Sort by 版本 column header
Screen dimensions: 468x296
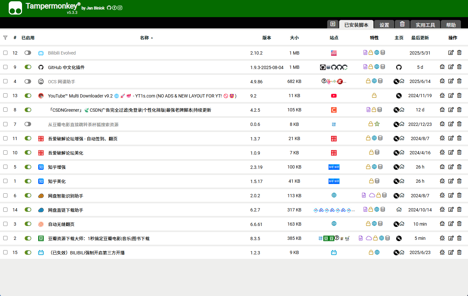267,38
